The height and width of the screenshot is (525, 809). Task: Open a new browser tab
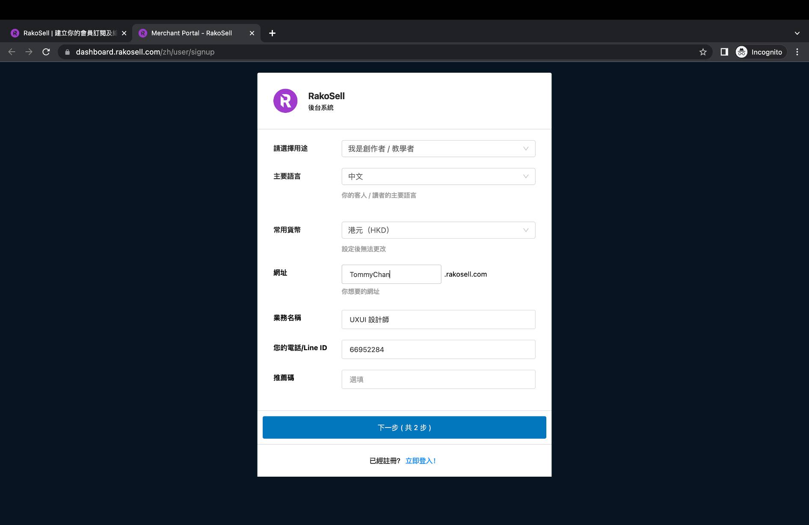272,33
